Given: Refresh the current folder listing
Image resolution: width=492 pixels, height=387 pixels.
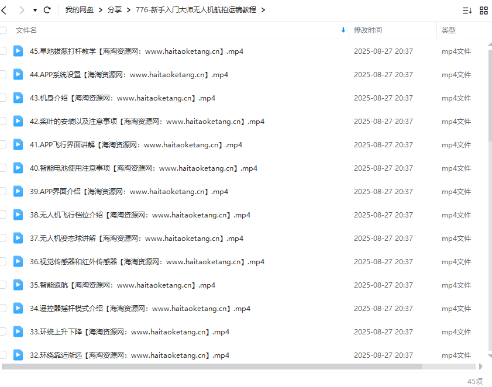Looking at the screenshot, I should point(47,10).
